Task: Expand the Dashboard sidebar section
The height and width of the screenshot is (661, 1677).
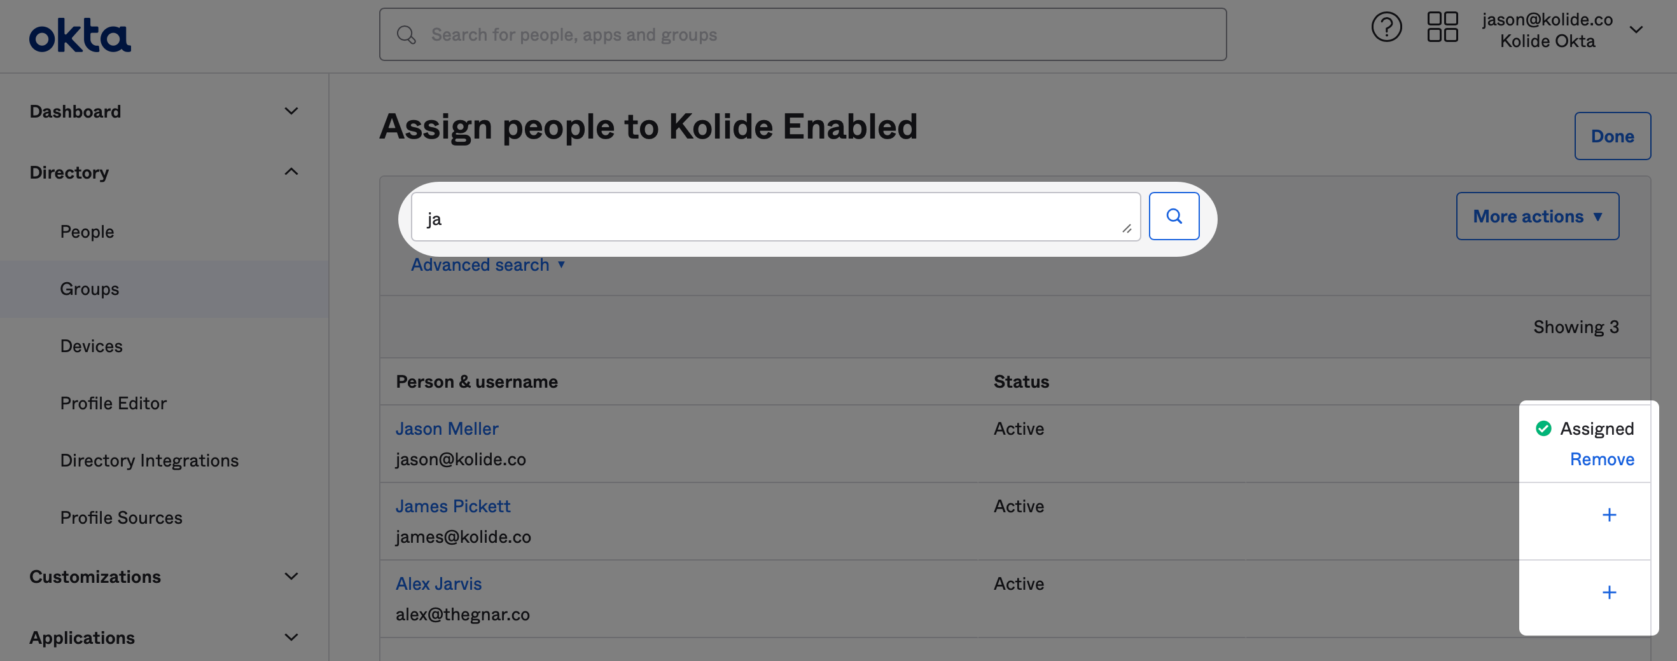Action: pos(291,111)
